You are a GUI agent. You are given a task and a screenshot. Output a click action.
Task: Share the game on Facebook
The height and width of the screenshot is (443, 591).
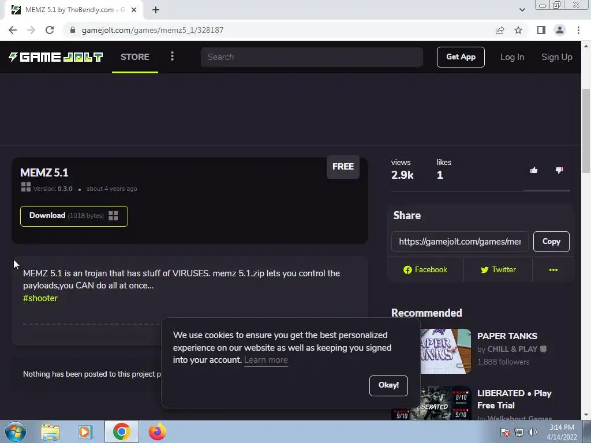coord(425,270)
